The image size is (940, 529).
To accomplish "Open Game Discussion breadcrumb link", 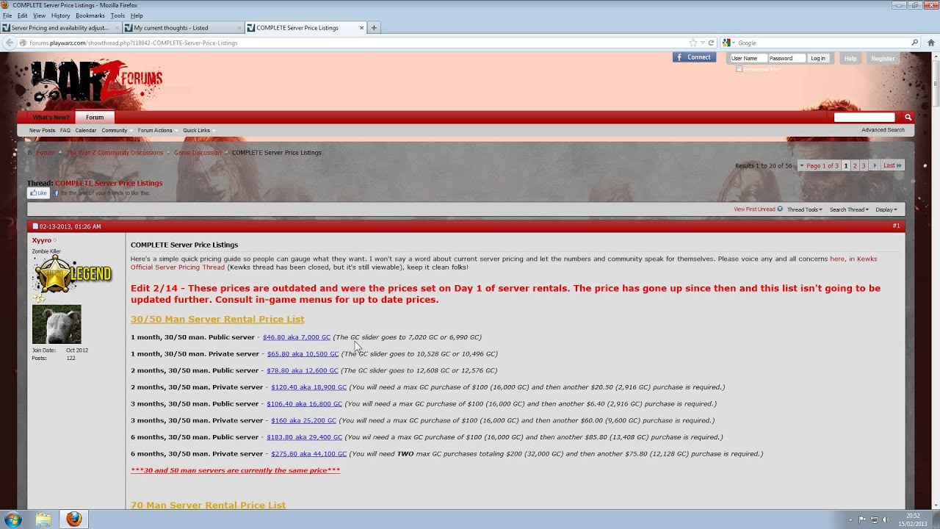I will (198, 153).
